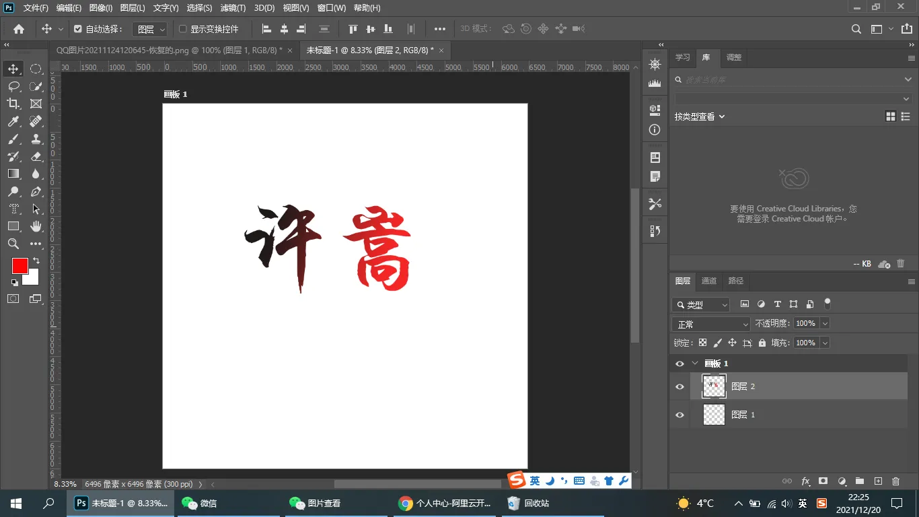Screen dimensions: 919x517
Task: Select the Eraser tool
Action: point(36,156)
